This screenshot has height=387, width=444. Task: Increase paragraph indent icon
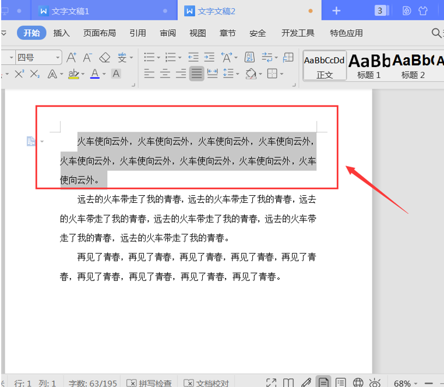(209, 58)
